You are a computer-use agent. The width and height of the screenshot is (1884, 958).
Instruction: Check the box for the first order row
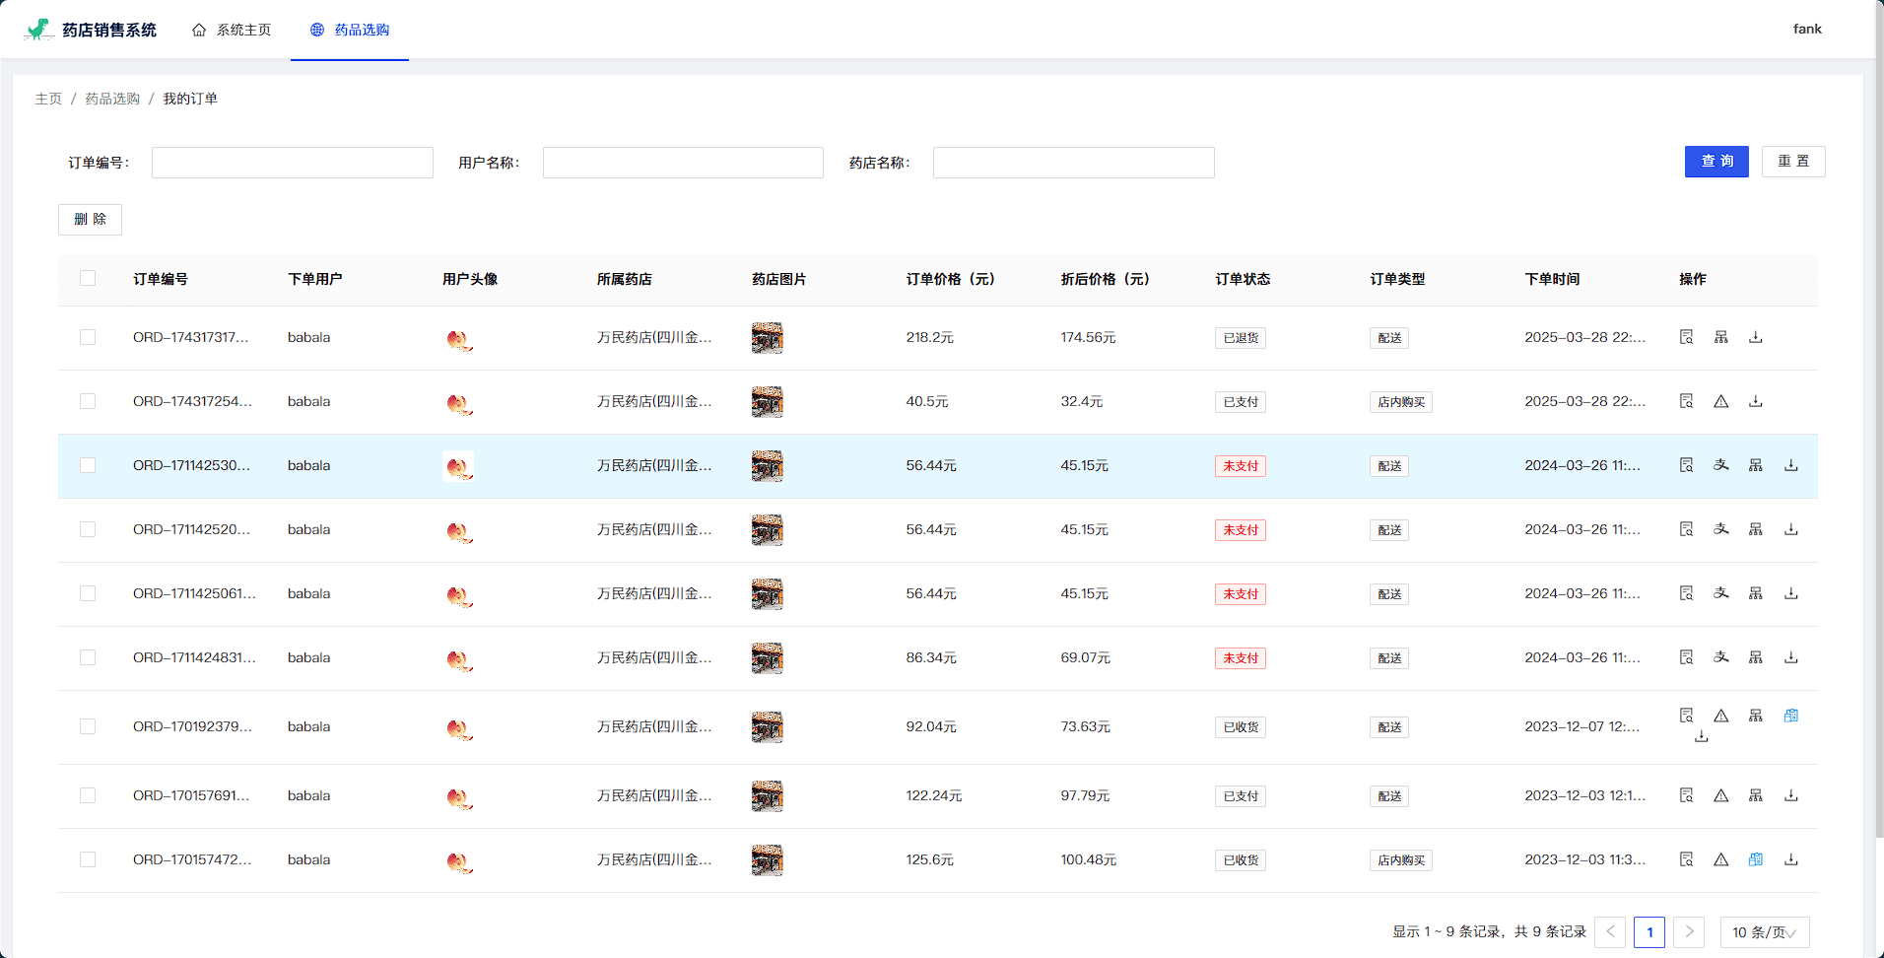tap(88, 337)
